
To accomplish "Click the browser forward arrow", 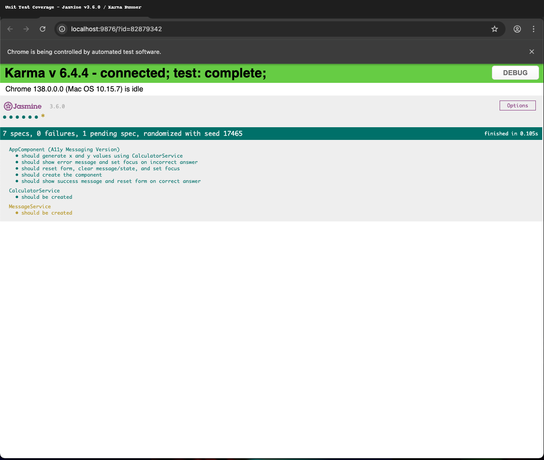I will [26, 29].
